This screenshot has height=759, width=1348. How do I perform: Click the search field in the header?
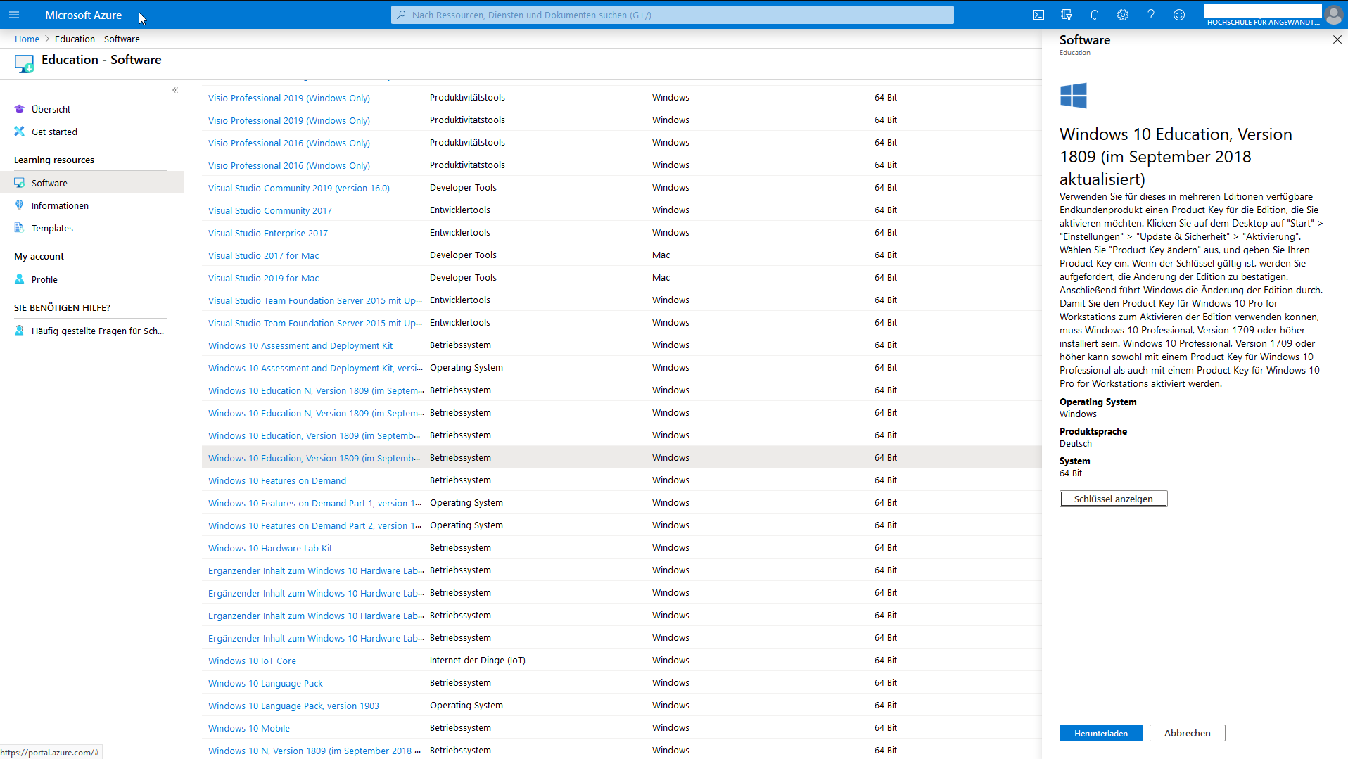[x=673, y=15]
